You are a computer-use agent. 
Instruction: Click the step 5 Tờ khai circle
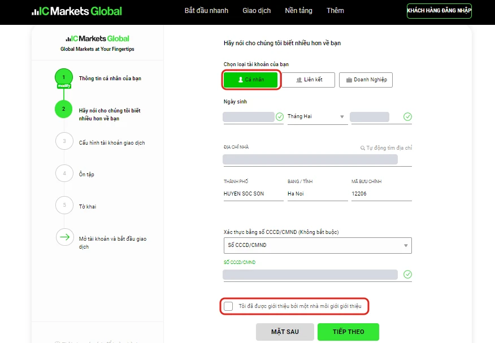64,205
